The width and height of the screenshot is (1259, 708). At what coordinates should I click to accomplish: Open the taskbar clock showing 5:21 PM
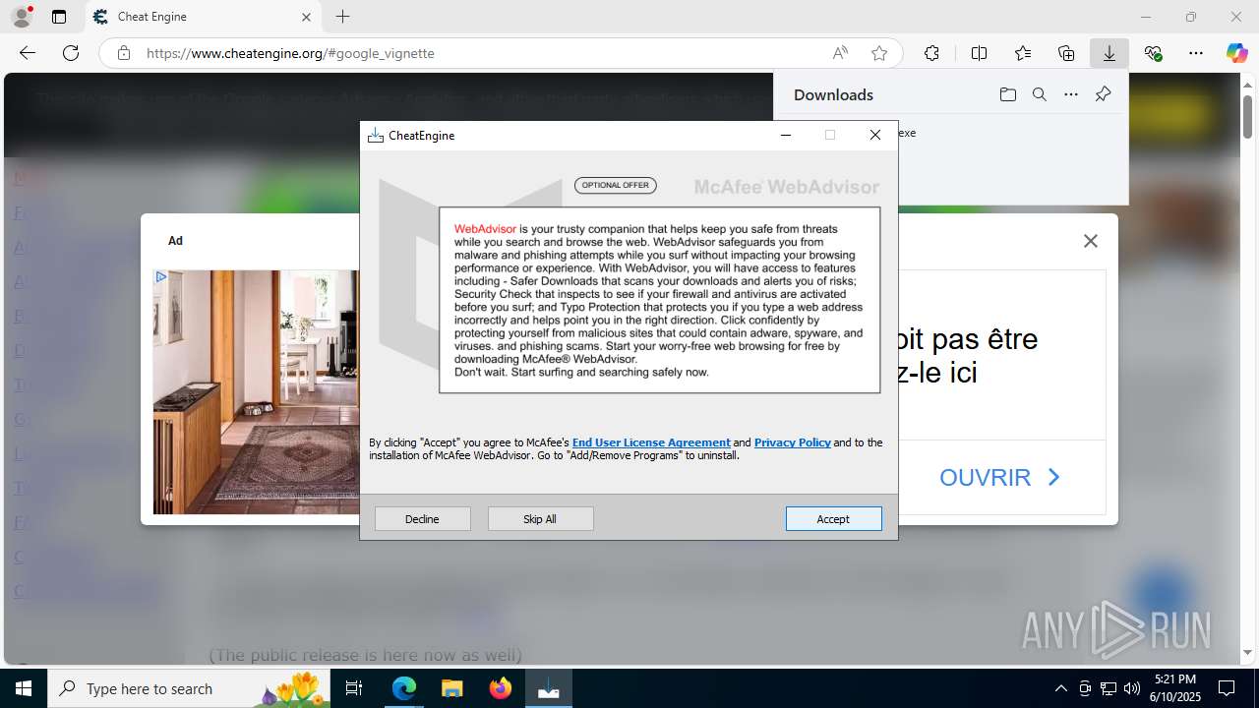pyautogui.click(x=1175, y=688)
